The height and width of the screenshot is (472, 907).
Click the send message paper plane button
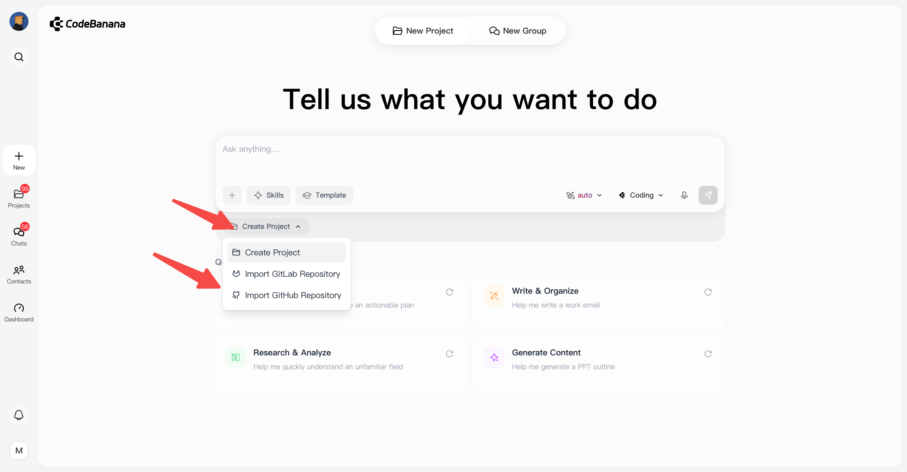click(x=708, y=195)
